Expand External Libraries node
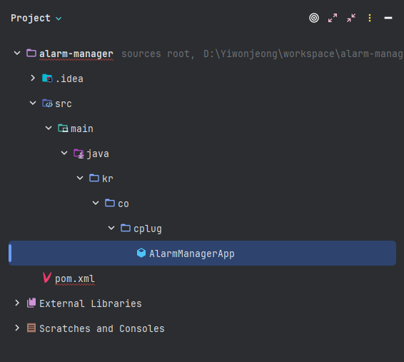404x362 pixels. pos(17,303)
